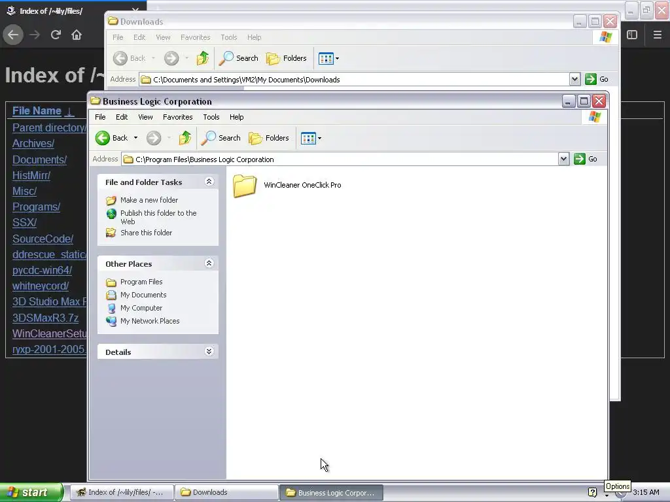Screen dimensions: 670x502
Task: Open View menu in Business Logic Corporation window
Action: click(x=145, y=117)
